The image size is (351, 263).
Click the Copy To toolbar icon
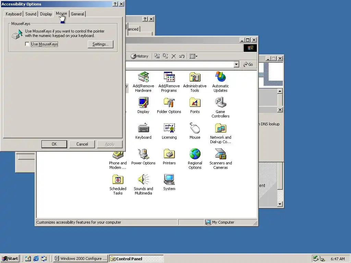pyautogui.click(x=166, y=56)
